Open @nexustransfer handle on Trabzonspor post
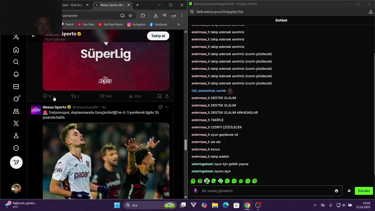The height and width of the screenshot is (211, 375). point(85,107)
